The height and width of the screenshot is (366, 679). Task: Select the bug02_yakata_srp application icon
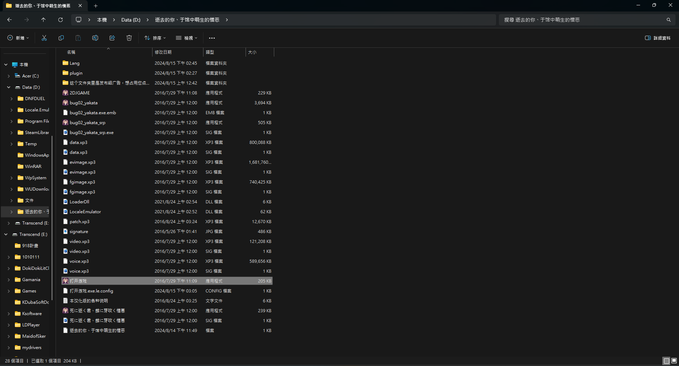coord(65,122)
